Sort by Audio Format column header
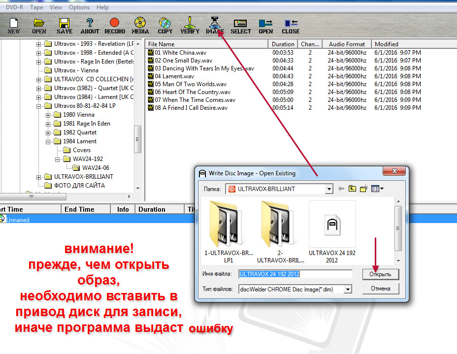Viewport: 457px width, 354px height. tap(347, 44)
